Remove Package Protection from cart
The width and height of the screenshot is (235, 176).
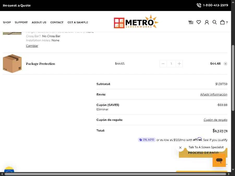[225, 64]
